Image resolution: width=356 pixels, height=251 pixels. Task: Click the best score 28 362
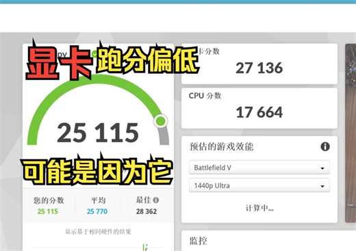147,211
